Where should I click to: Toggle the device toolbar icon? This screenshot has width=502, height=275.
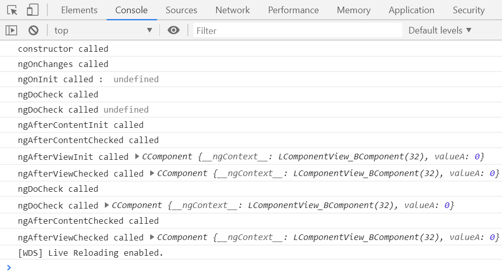coord(33,10)
